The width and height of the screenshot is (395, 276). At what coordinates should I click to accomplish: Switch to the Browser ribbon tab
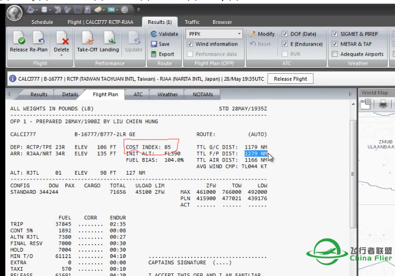222,22
